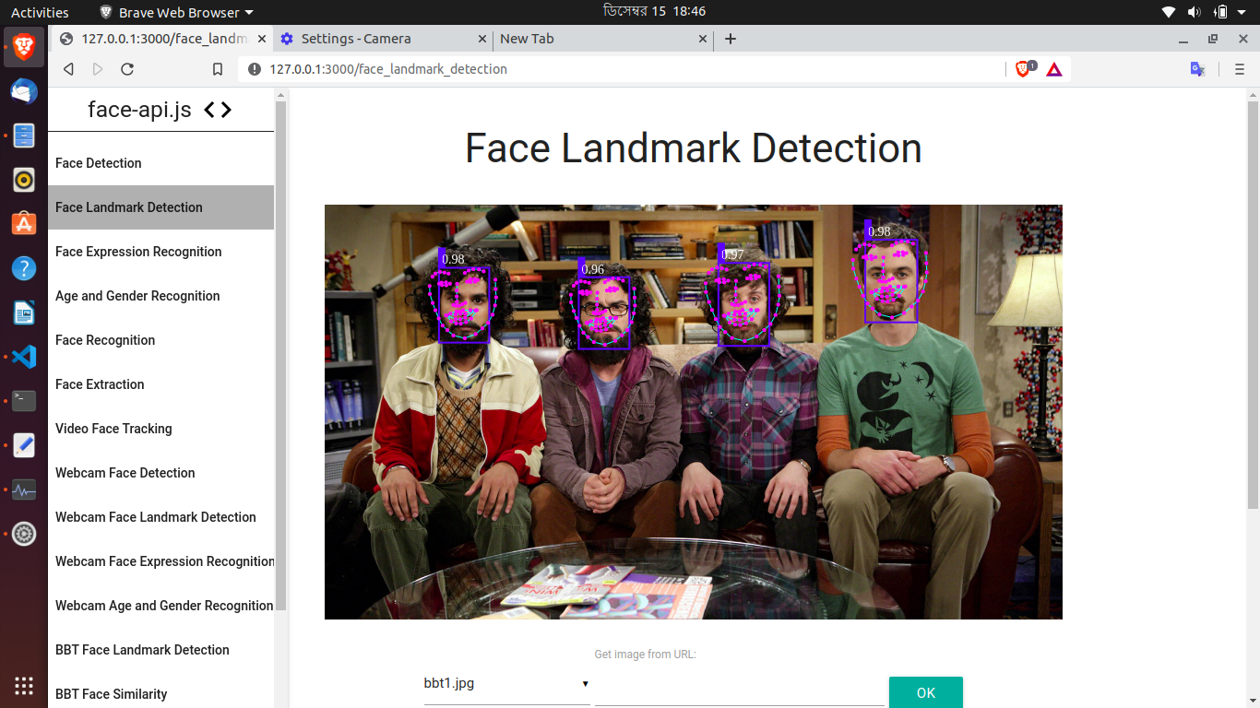Screen dimensions: 1260x708
Task: Click the Brave Shields icon in address bar
Action: tap(1023, 68)
